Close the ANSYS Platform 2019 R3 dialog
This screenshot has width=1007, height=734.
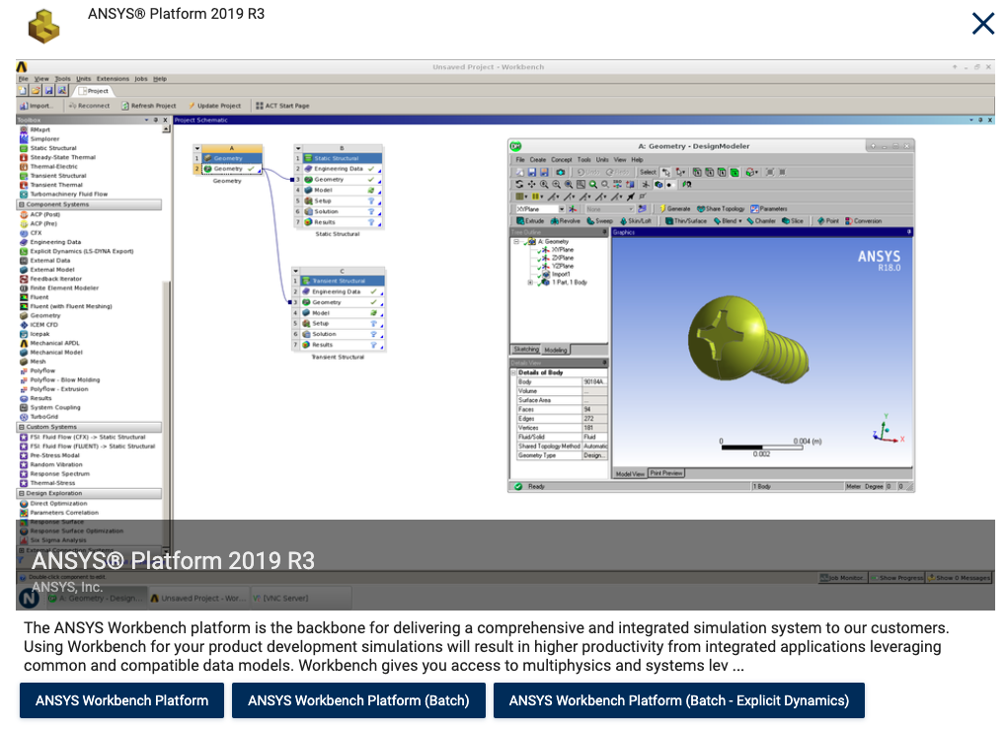[x=982, y=24]
